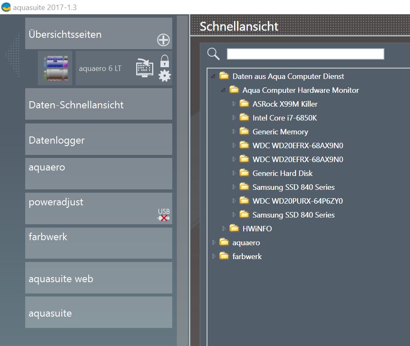Add a new overview page with plus icon
Image resolution: width=410 pixels, height=346 pixels.
click(x=163, y=40)
